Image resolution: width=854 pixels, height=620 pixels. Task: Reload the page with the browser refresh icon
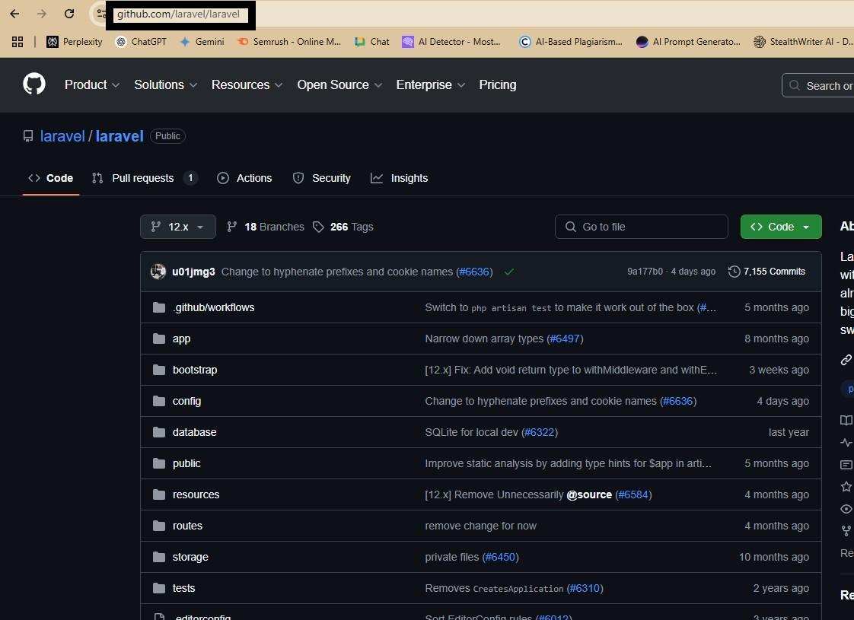tap(69, 14)
